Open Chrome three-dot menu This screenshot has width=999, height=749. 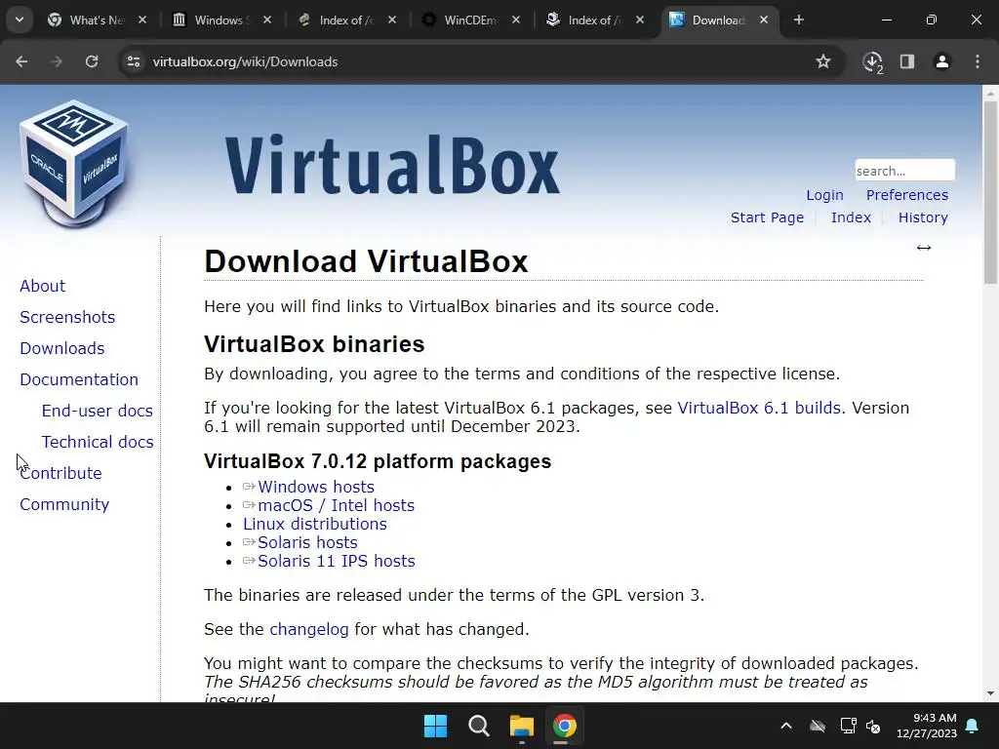point(978,61)
